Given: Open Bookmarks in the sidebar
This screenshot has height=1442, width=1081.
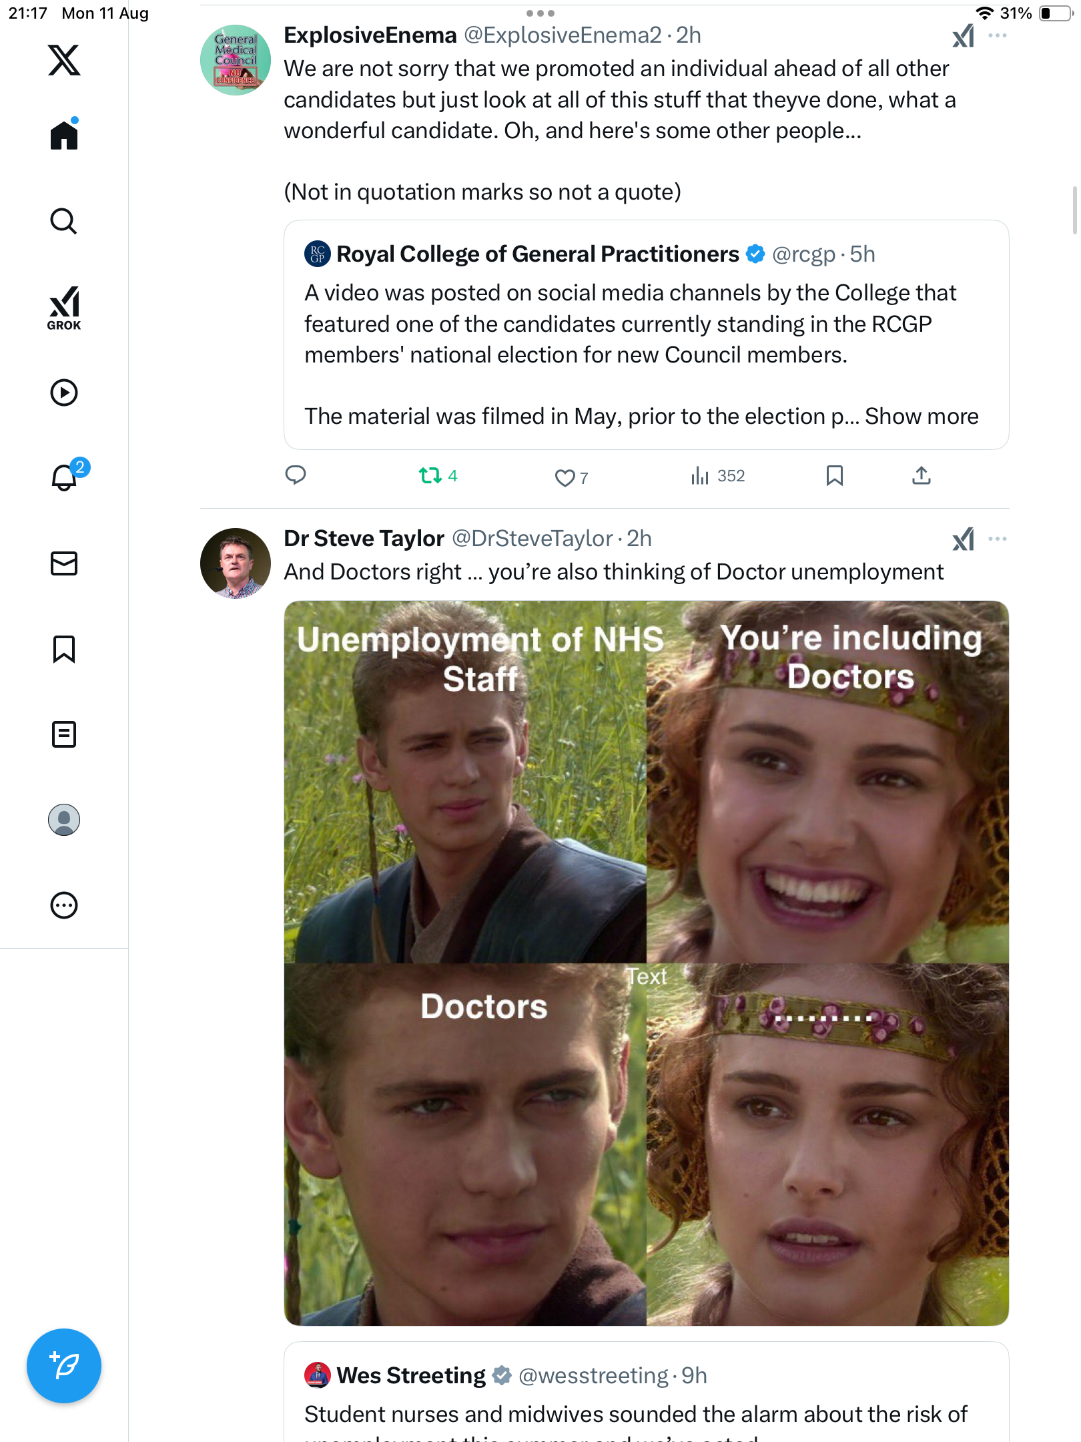Looking at the screenshot, I should (x=64, y=649).
